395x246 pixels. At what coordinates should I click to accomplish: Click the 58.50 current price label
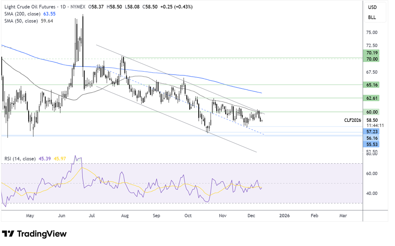pos(372,120)
